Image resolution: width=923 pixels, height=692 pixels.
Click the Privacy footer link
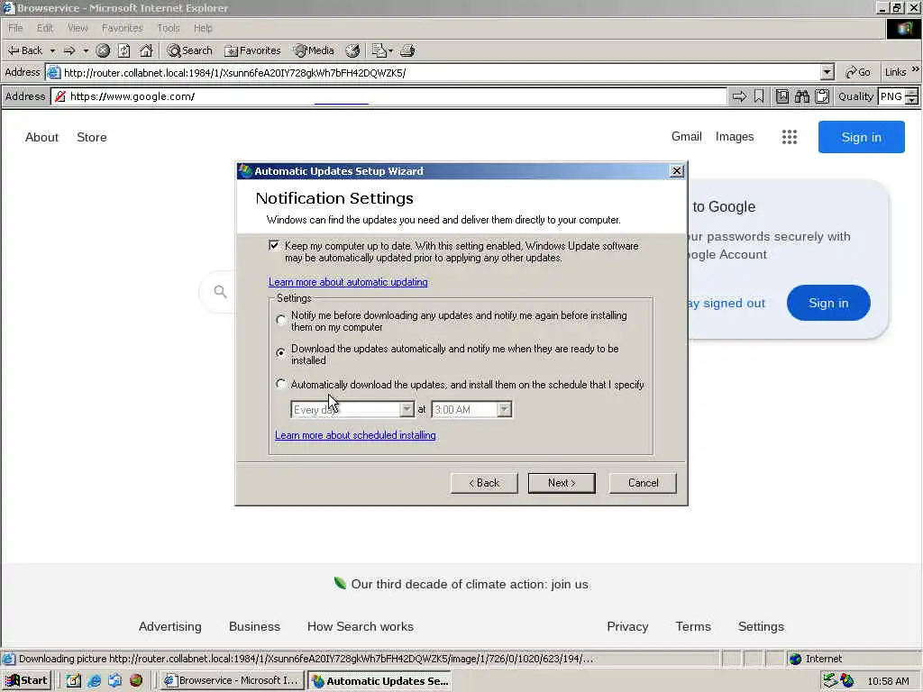tap(627, 627)
